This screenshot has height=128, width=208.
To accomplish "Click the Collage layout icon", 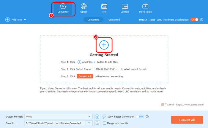I will click(125, 6).
